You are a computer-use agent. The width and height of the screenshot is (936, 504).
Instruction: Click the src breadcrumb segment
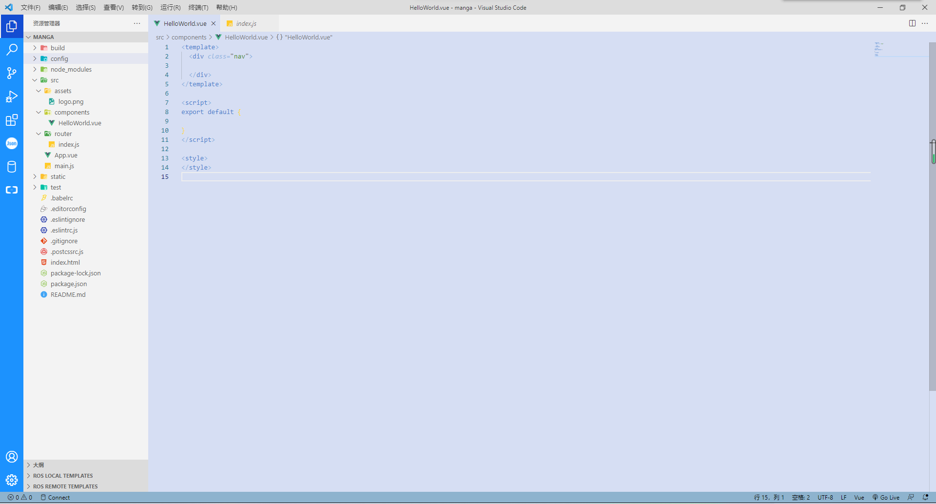pyautogui.click(x=160, y=37)
